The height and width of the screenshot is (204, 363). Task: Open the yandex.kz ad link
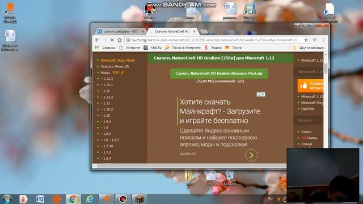tap(188, 154)
